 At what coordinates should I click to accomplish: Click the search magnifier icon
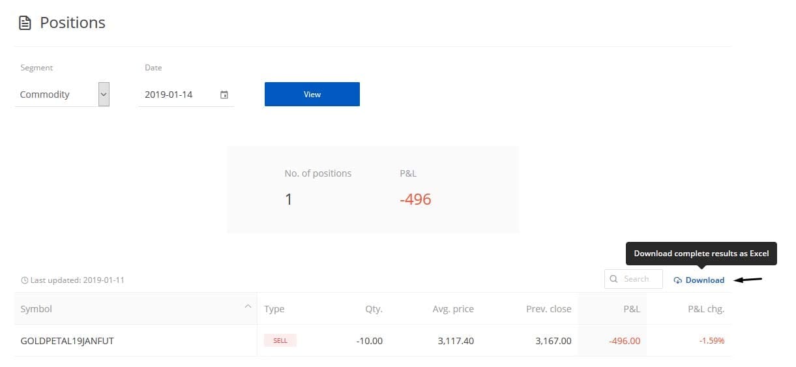(x=613, y=279)
